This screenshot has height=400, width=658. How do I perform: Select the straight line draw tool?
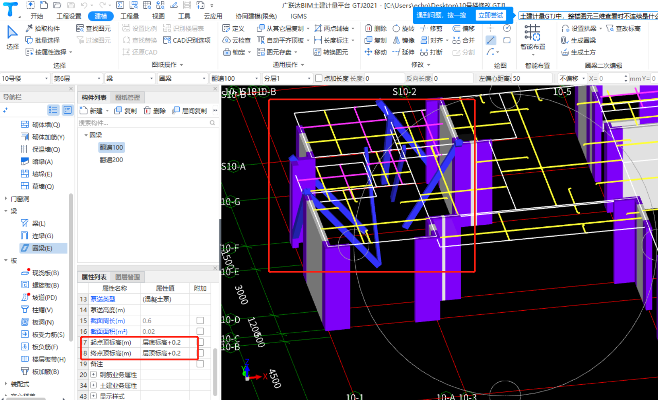(490, 40)
